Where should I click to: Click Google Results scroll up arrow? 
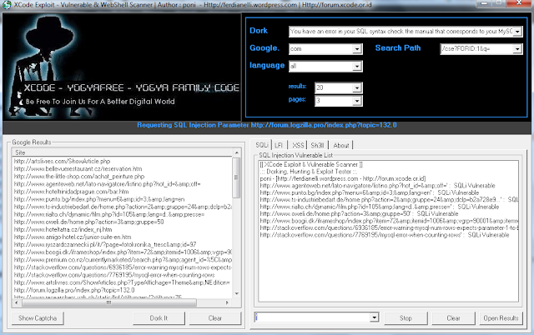click(237, 152)
